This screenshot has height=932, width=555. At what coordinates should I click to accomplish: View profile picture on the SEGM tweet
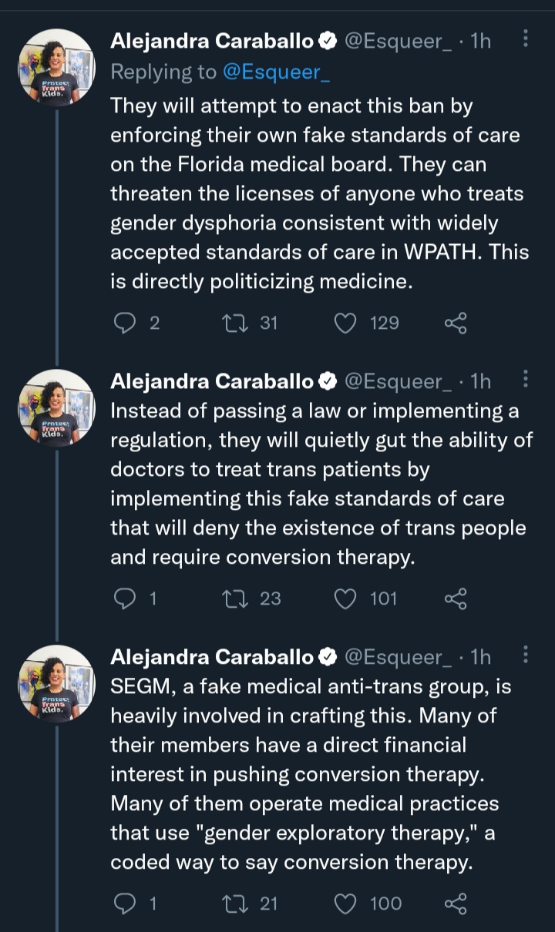pyautogui.click(x=56, y=684)
